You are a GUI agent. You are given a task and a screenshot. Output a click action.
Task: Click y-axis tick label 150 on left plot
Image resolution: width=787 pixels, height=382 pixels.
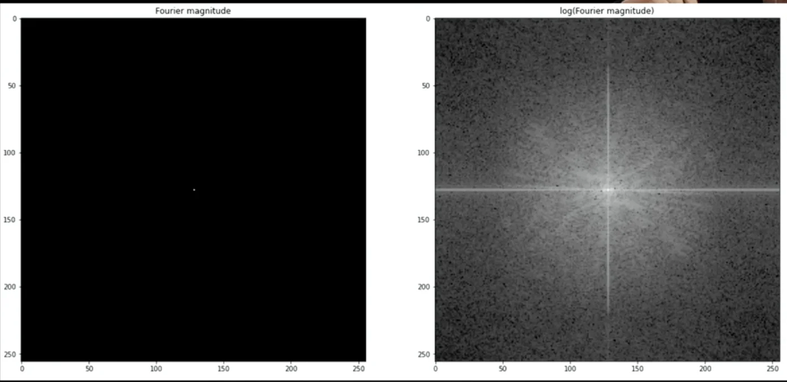9,220
